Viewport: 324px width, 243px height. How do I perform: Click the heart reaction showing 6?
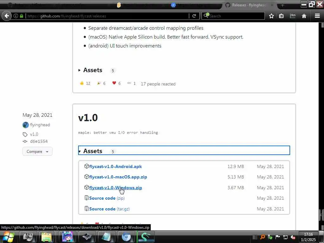pyautogui.click(x=116, y=83)
